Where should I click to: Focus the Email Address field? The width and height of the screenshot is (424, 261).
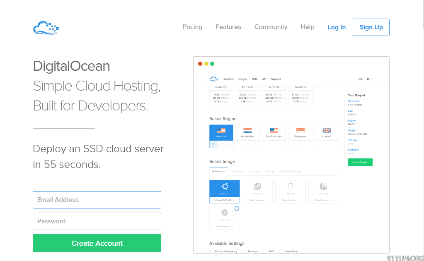click(97, 200)
